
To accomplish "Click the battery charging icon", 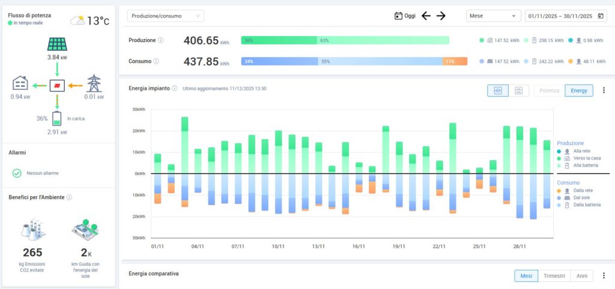I will [x=57, y=118].
